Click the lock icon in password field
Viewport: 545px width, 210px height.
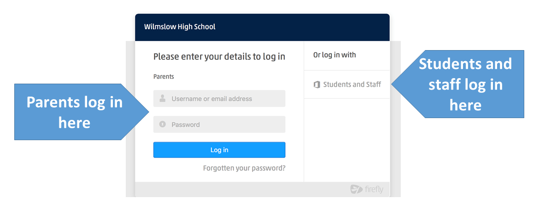click(162, 125)
